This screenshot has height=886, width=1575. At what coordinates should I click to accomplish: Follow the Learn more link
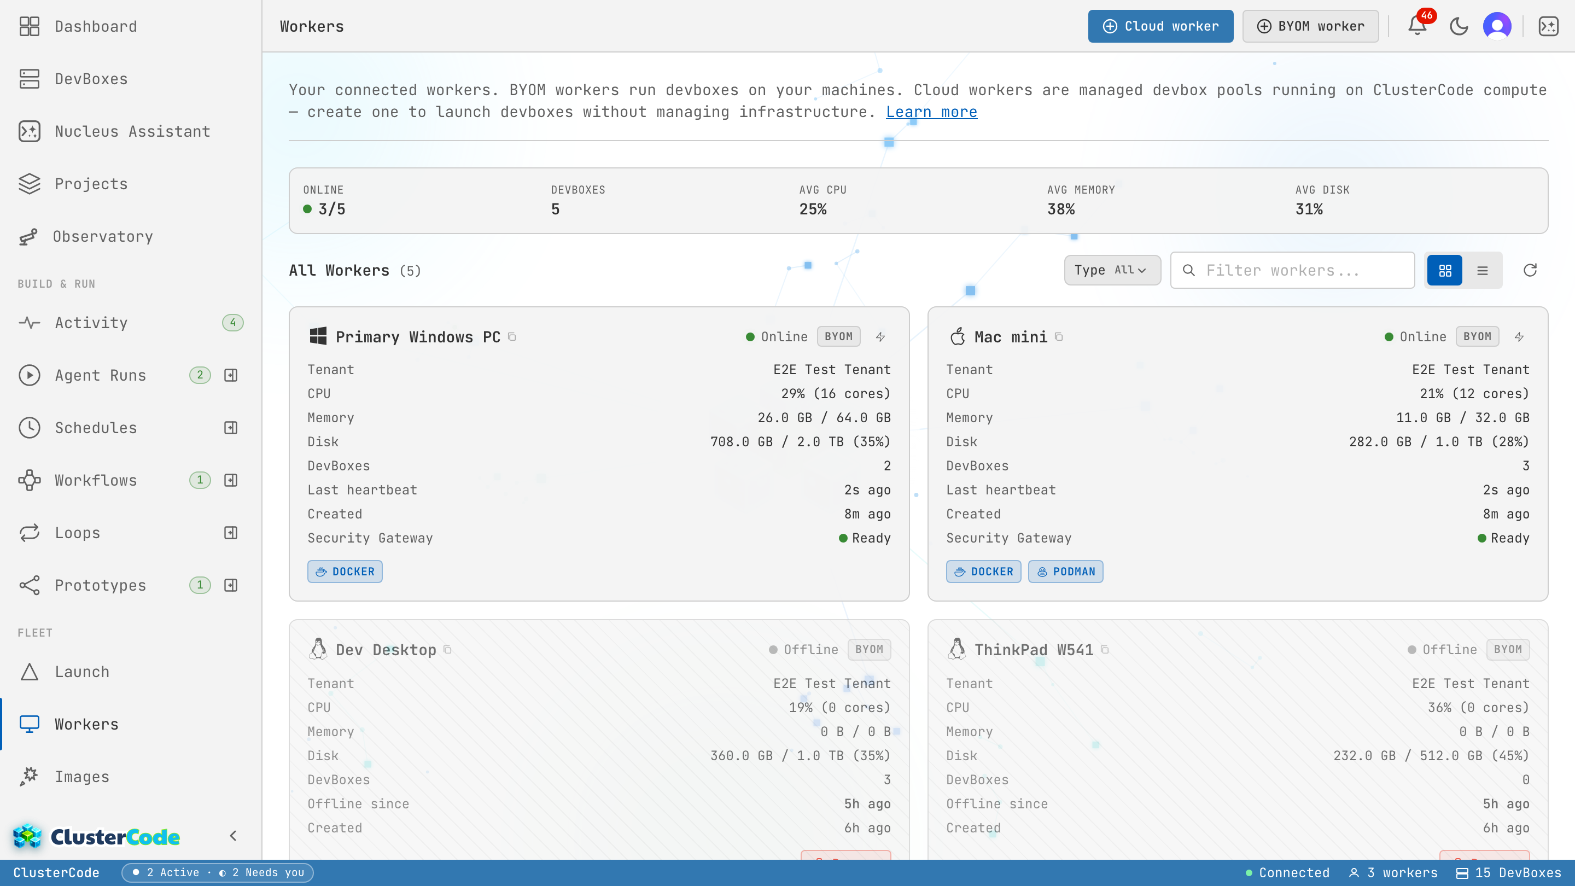pos(931,112)
